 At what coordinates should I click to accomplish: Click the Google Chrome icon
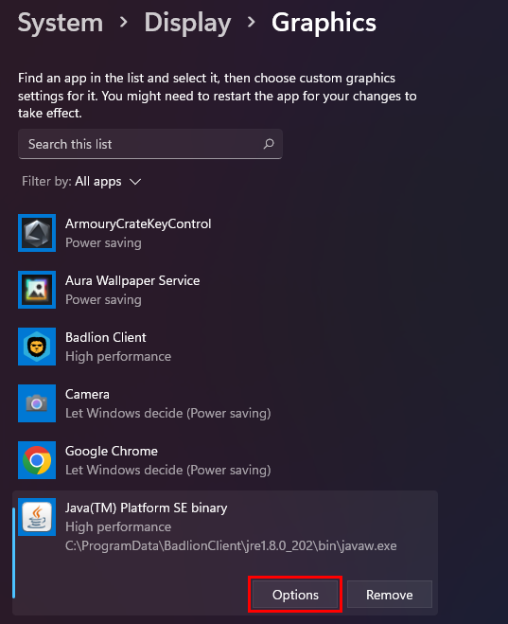click(x=37, y=460)
